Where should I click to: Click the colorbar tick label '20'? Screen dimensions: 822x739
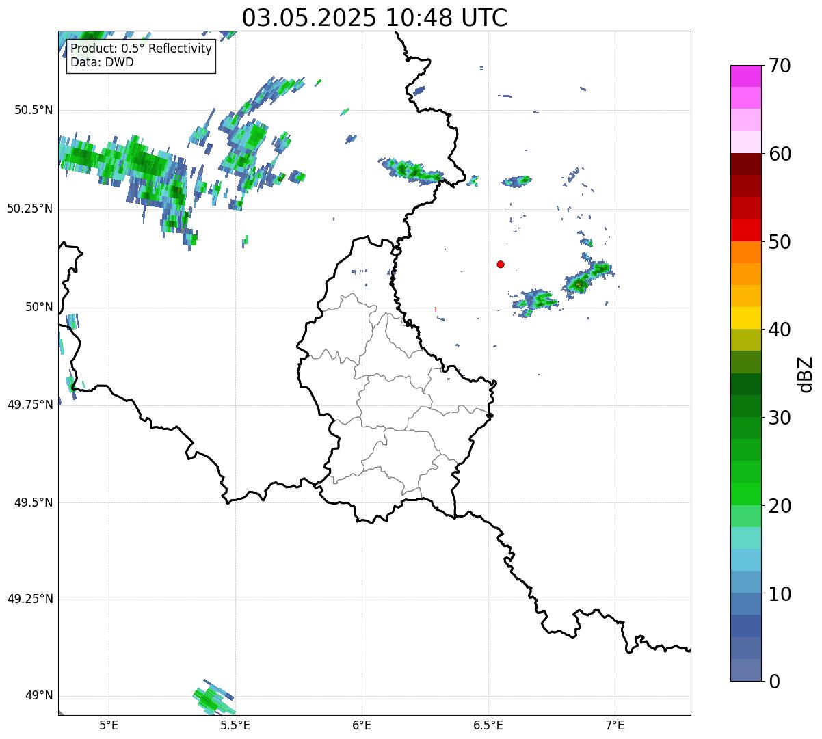click(x=780, y=506)
